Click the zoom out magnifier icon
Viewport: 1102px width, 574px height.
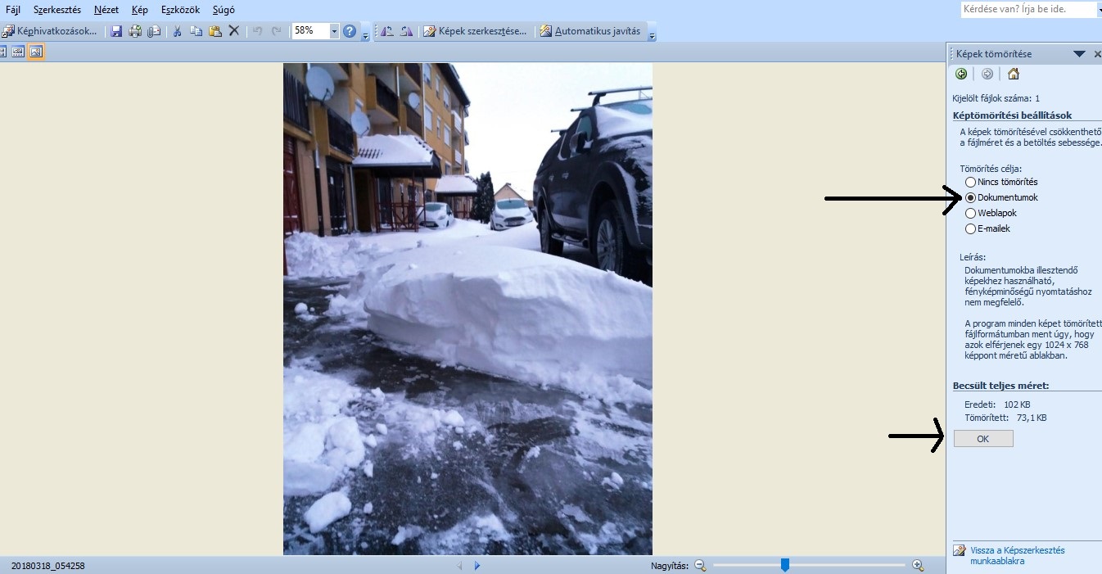coord(700,565)
